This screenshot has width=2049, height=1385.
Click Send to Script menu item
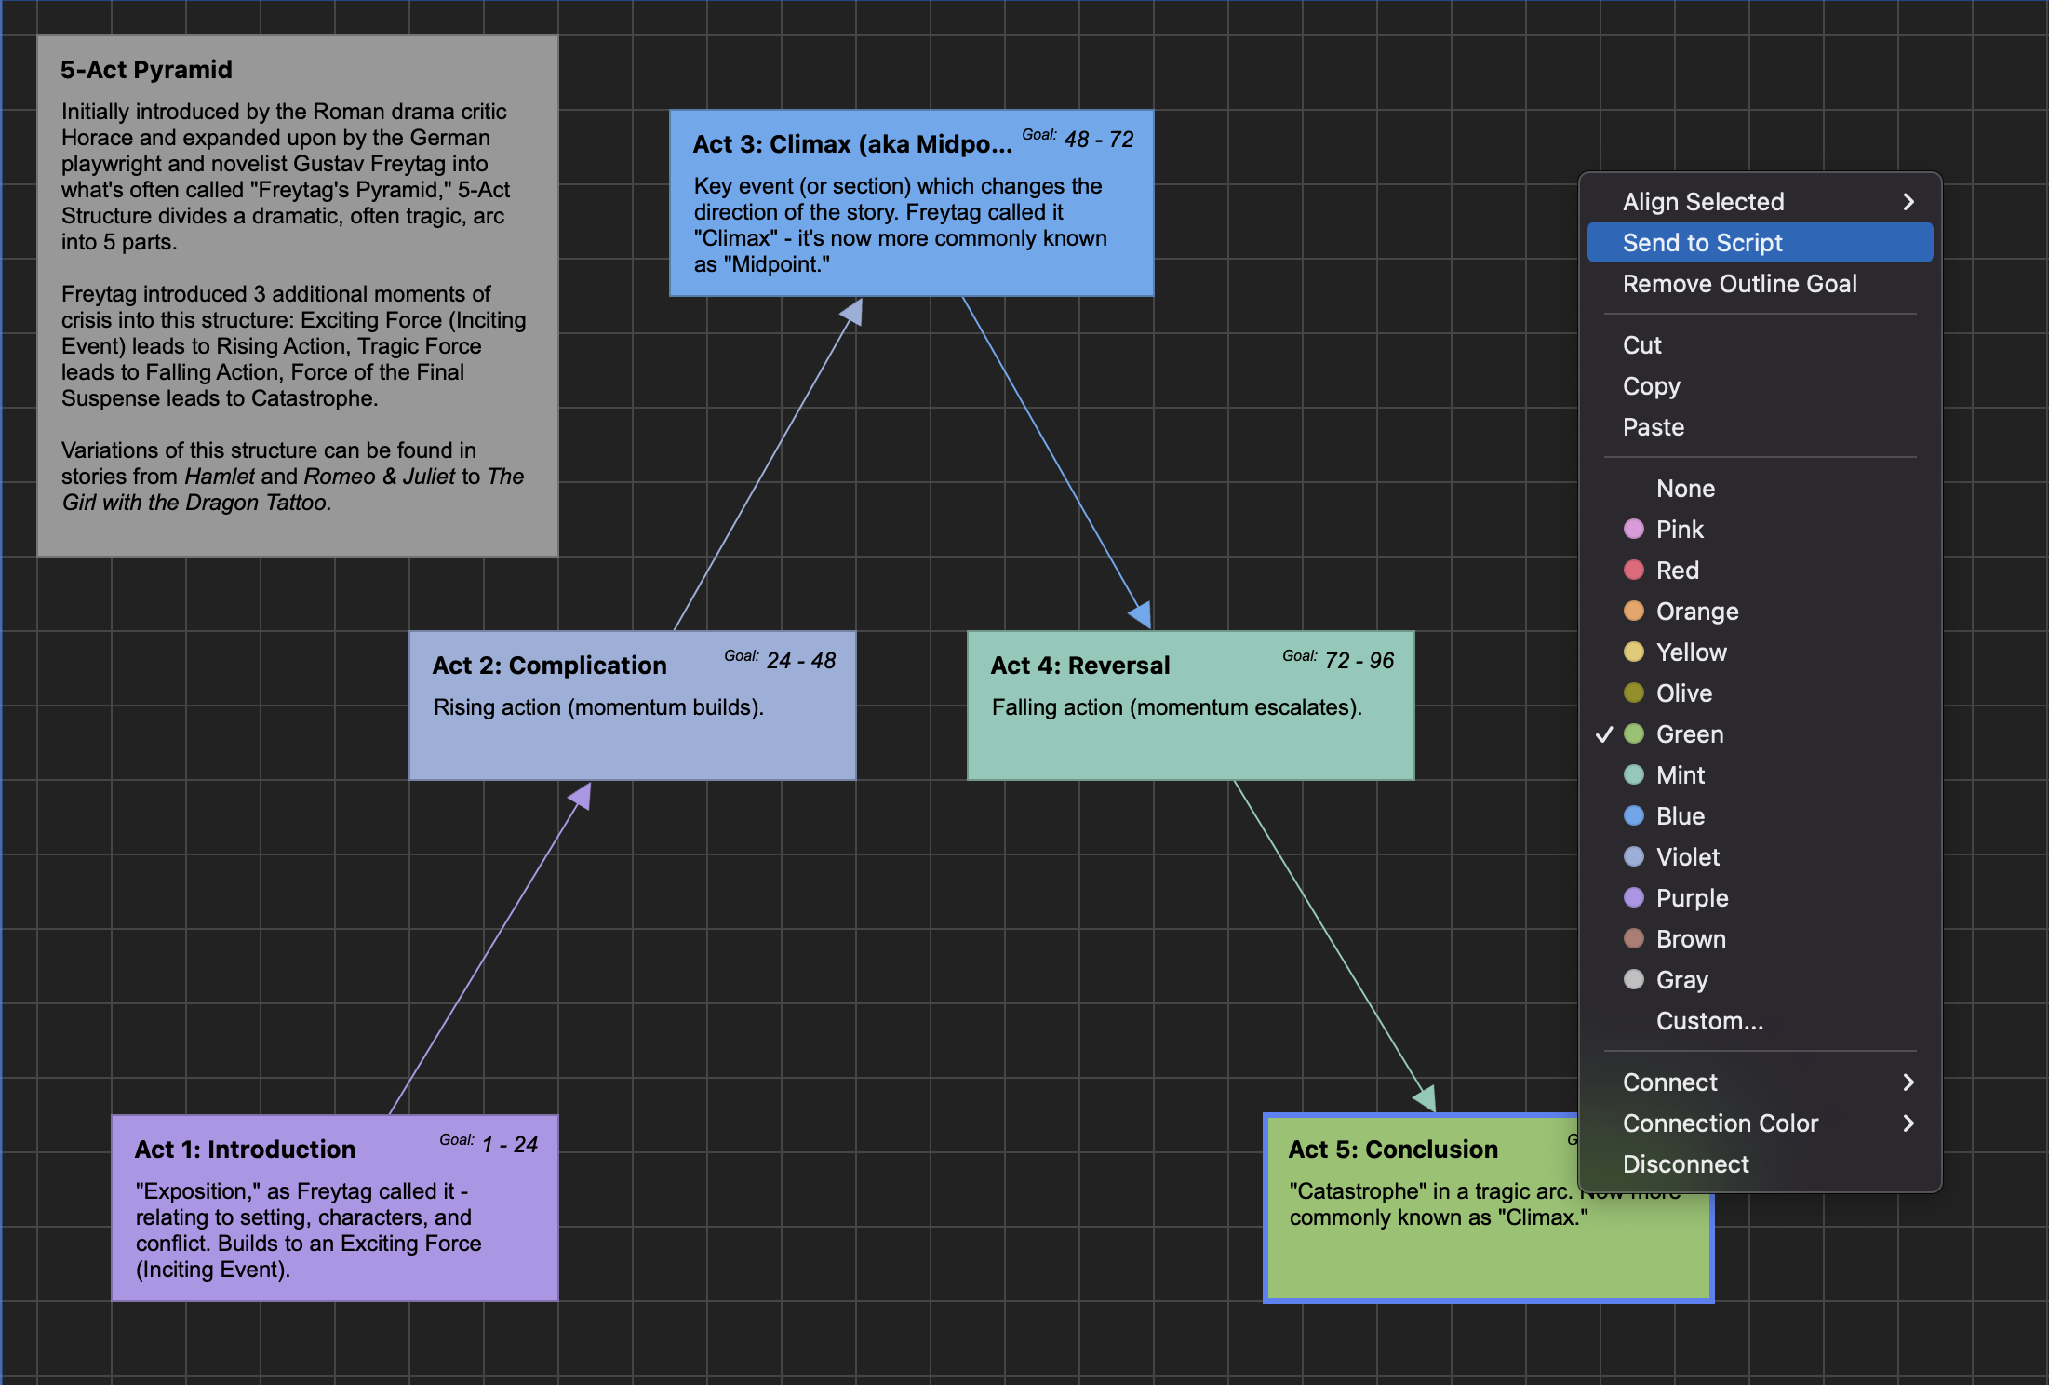coord(1703,243)
